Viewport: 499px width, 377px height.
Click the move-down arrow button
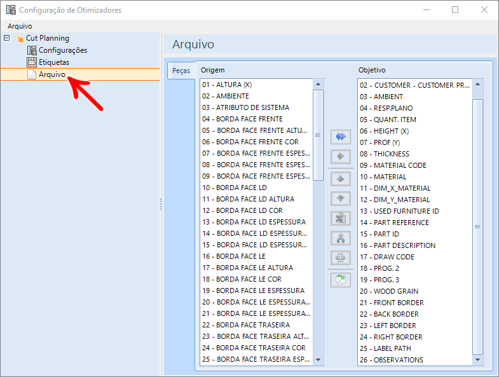click(x=341, y=199)
